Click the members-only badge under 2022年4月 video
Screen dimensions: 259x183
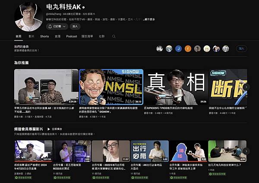pos(101,178)
